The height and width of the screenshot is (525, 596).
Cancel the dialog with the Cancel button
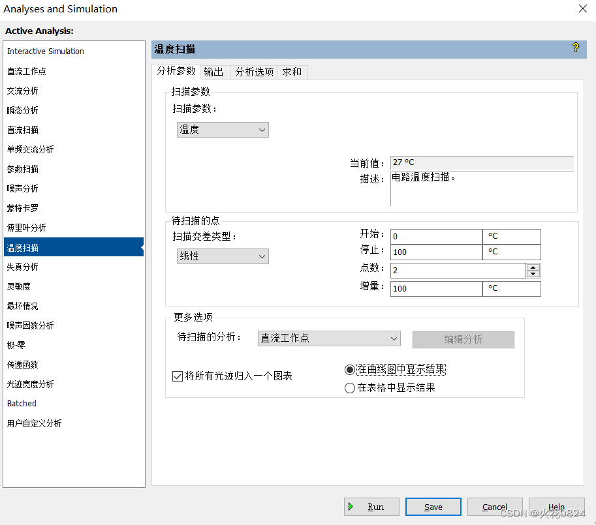[495, 507]
